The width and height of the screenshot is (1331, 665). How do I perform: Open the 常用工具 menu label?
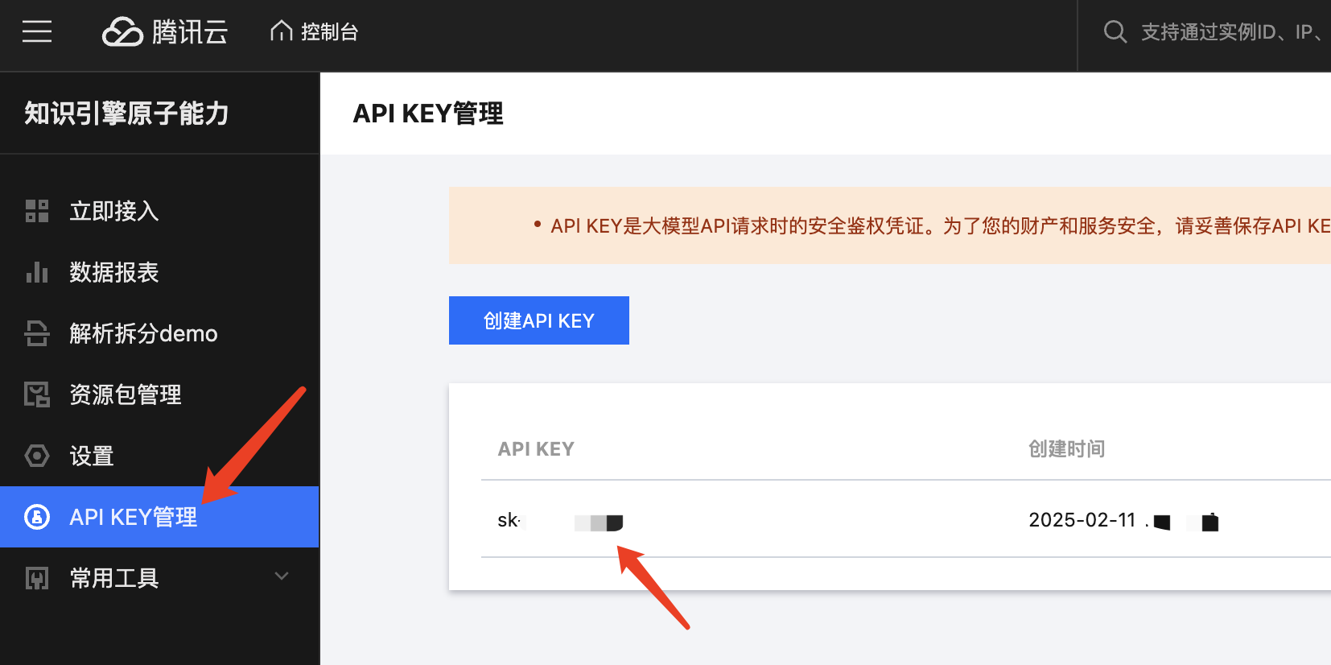(x=114, y=578)
